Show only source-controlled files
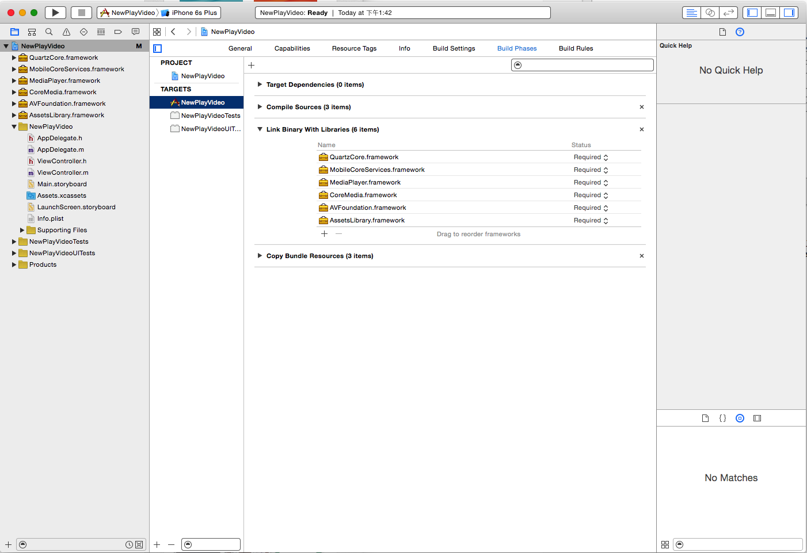 coord(139,544)
